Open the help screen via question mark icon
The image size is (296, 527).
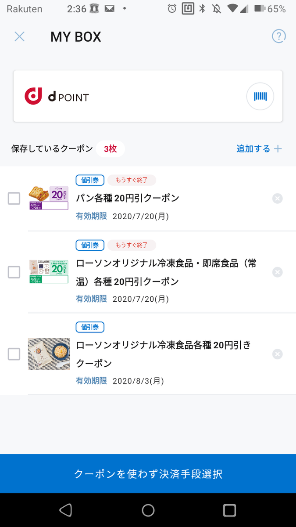pos(279,36)
